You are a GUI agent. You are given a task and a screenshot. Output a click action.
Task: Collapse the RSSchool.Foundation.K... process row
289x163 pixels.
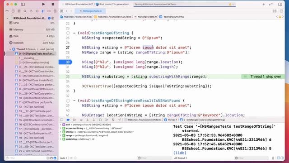coord(7,18)
